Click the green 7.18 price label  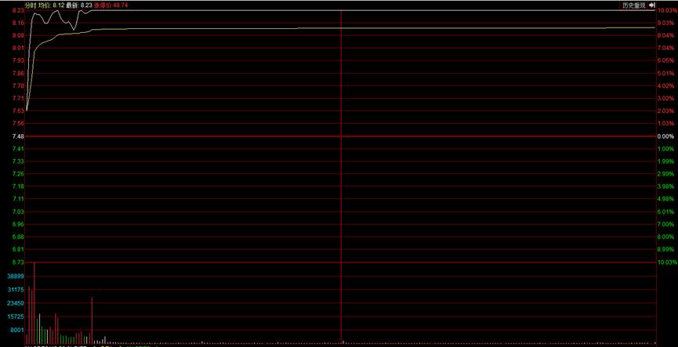18,186
